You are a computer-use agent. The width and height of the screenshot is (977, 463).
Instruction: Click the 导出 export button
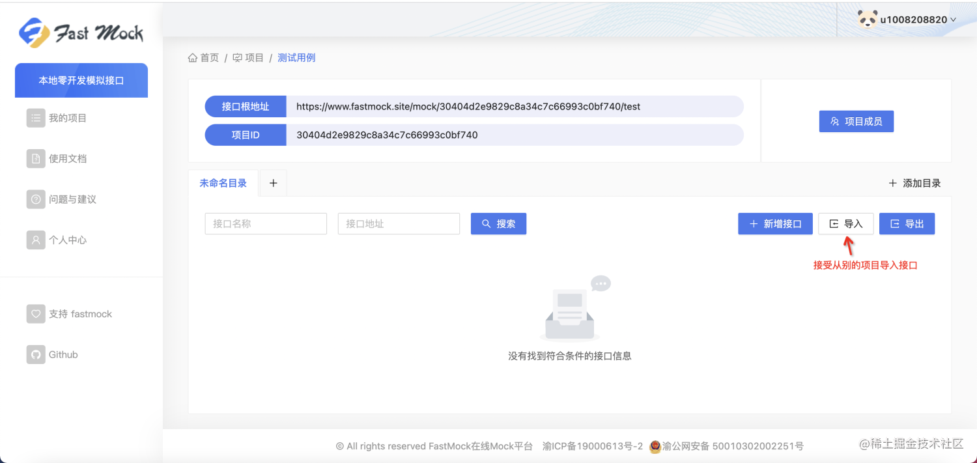pyautogui.click(x=907, y=223)
